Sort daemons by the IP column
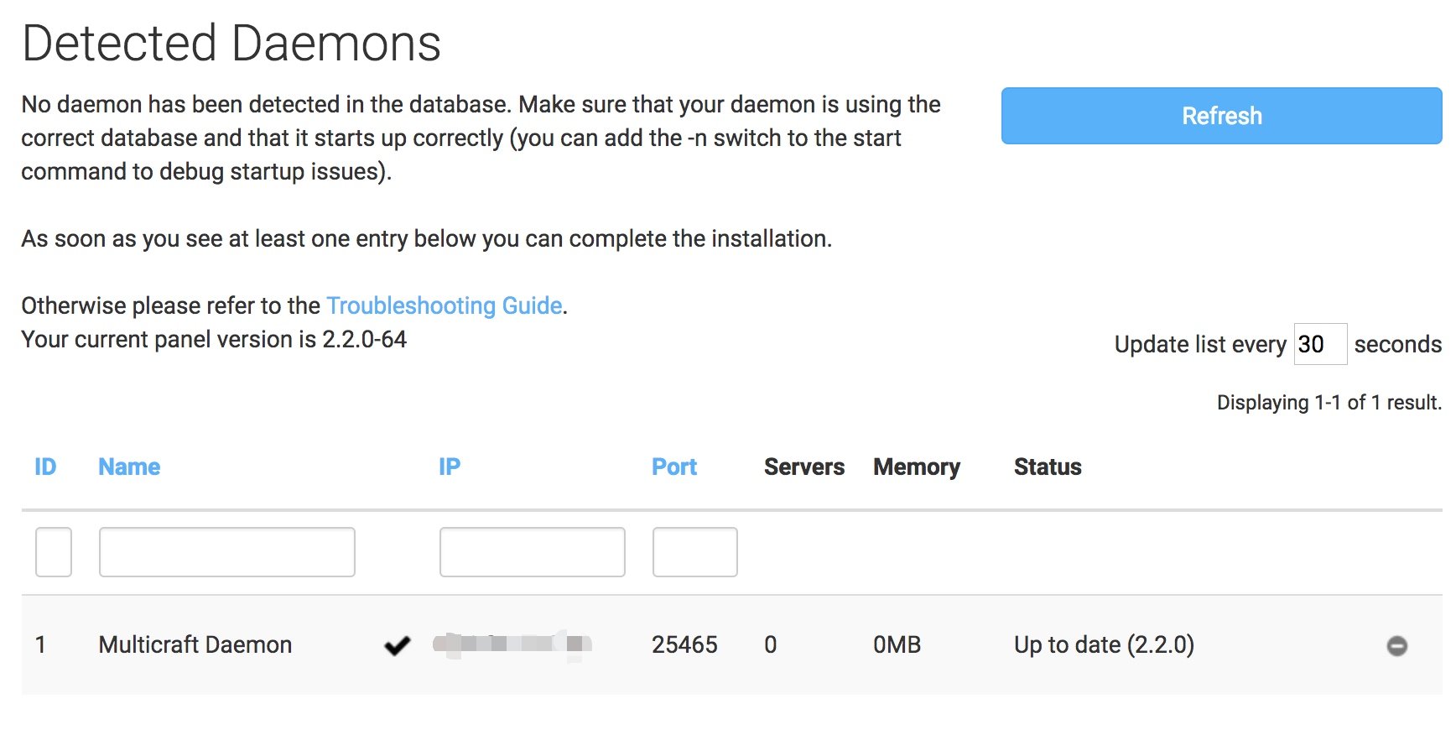The height and width of the screenshot is (730, 1456). [450, 467]
